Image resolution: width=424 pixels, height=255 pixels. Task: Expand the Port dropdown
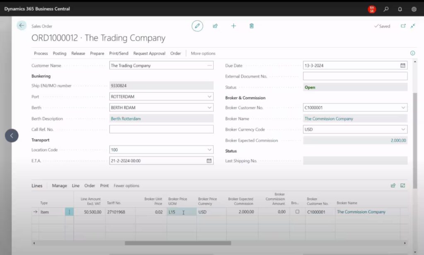209,97
